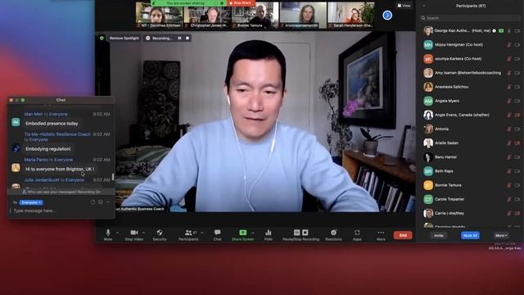Open More menu in participants panel
The height and width of the screenshot is (295, 524).
[x=501, y=235]
